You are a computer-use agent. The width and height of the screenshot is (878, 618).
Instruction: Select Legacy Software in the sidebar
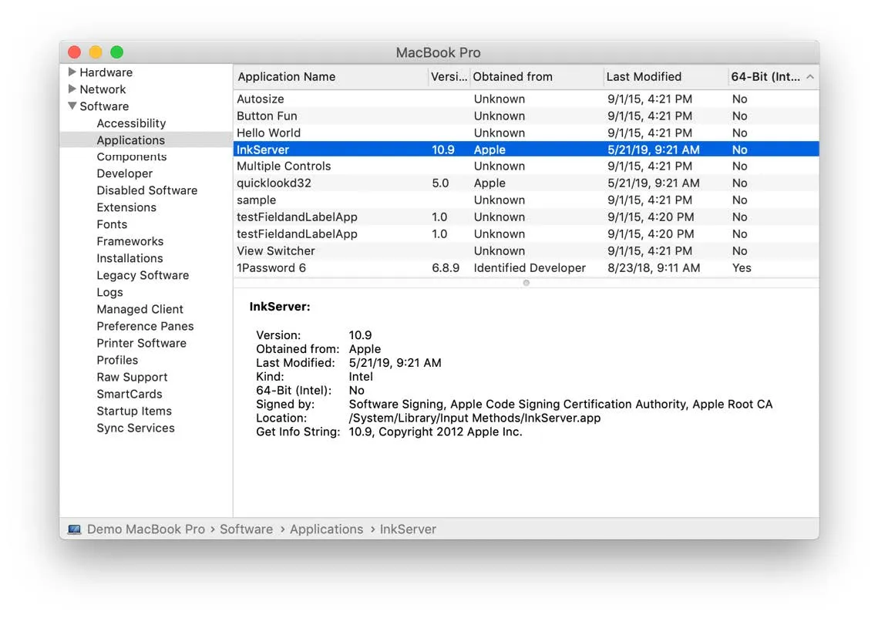(143, 275)
